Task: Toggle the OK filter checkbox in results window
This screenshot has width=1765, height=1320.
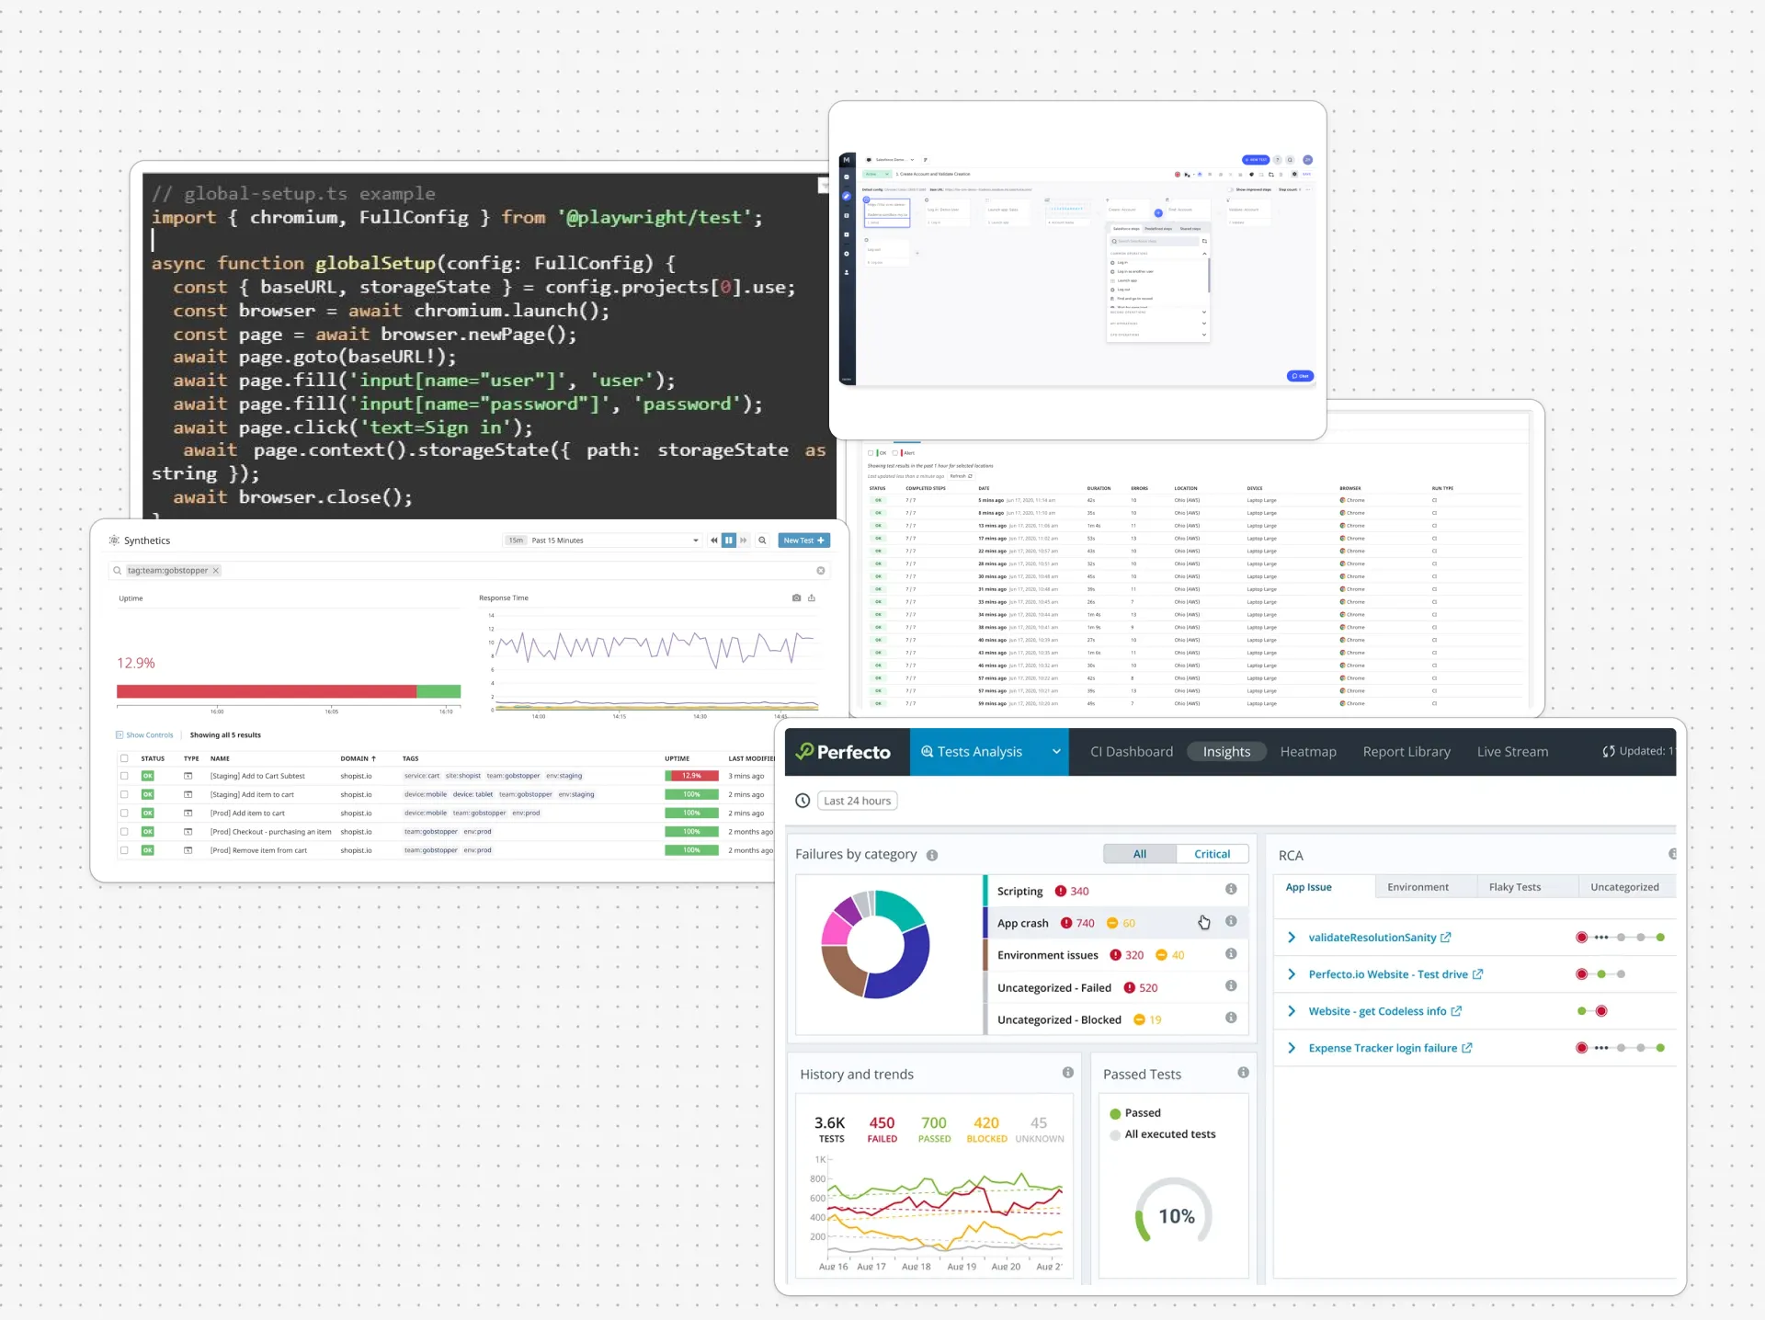Action: [x=871, y=453]
